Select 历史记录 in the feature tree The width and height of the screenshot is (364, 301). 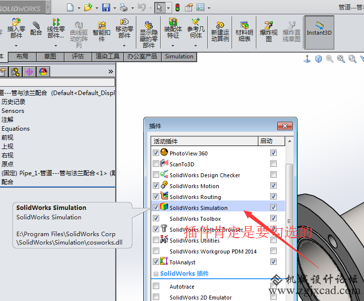click(13, 102)
